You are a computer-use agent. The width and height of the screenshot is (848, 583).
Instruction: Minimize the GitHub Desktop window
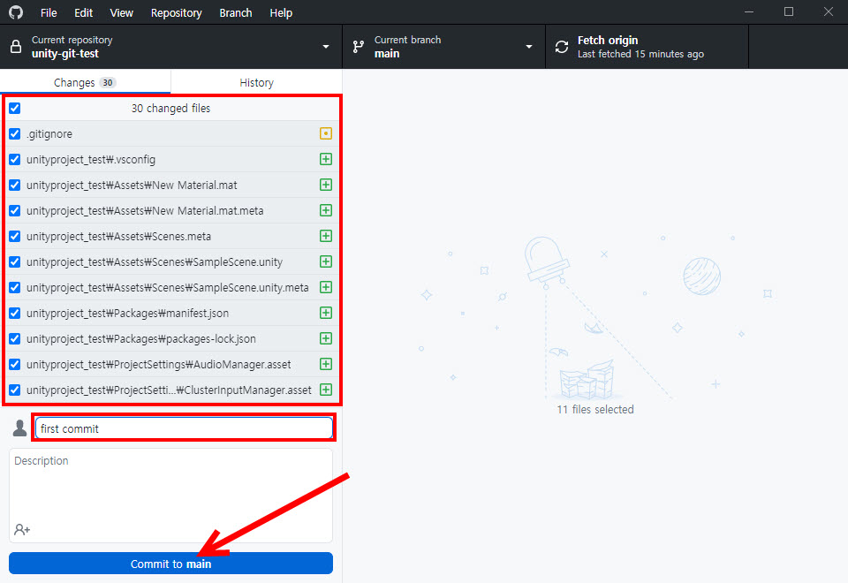749,11
